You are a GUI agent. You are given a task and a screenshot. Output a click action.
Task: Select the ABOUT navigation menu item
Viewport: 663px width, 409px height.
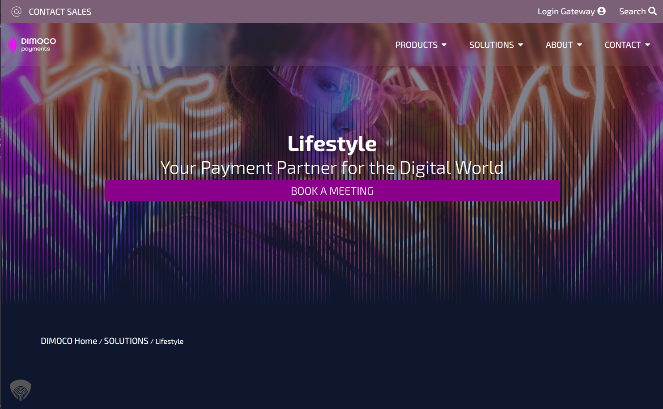[559, 45]
